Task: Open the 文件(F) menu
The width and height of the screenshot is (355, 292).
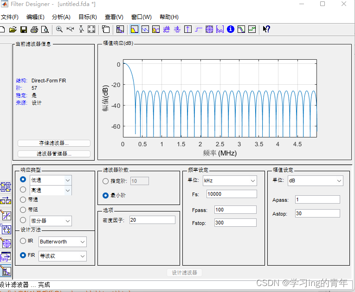Action: click(x=9, y=17)
